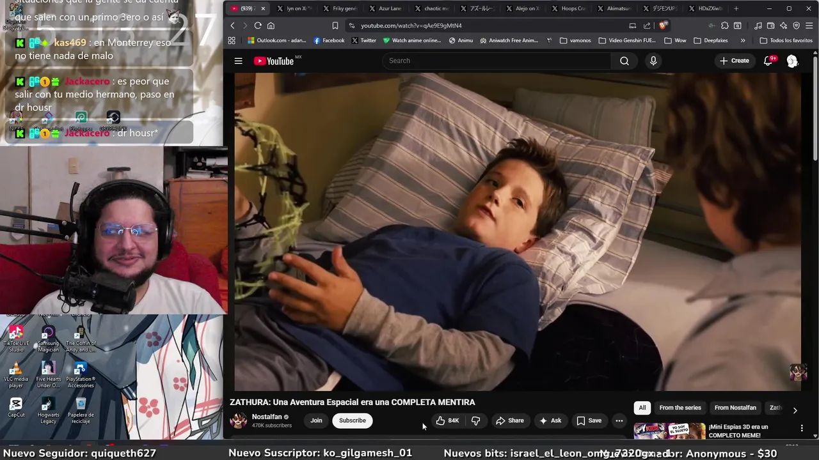Viewport: 819px width, 460px height.
Task: Click the Ask button
Action: pos(550,420)
